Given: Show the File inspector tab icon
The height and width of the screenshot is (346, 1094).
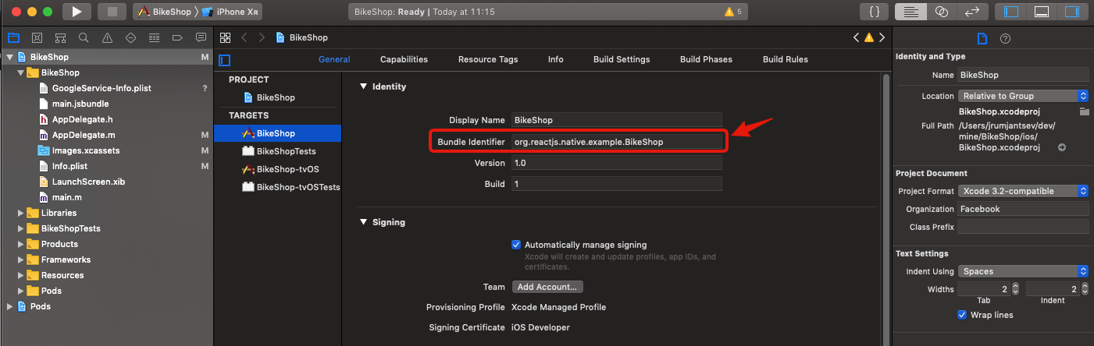Looking at the screenshot, I should (x=982, y=38).
